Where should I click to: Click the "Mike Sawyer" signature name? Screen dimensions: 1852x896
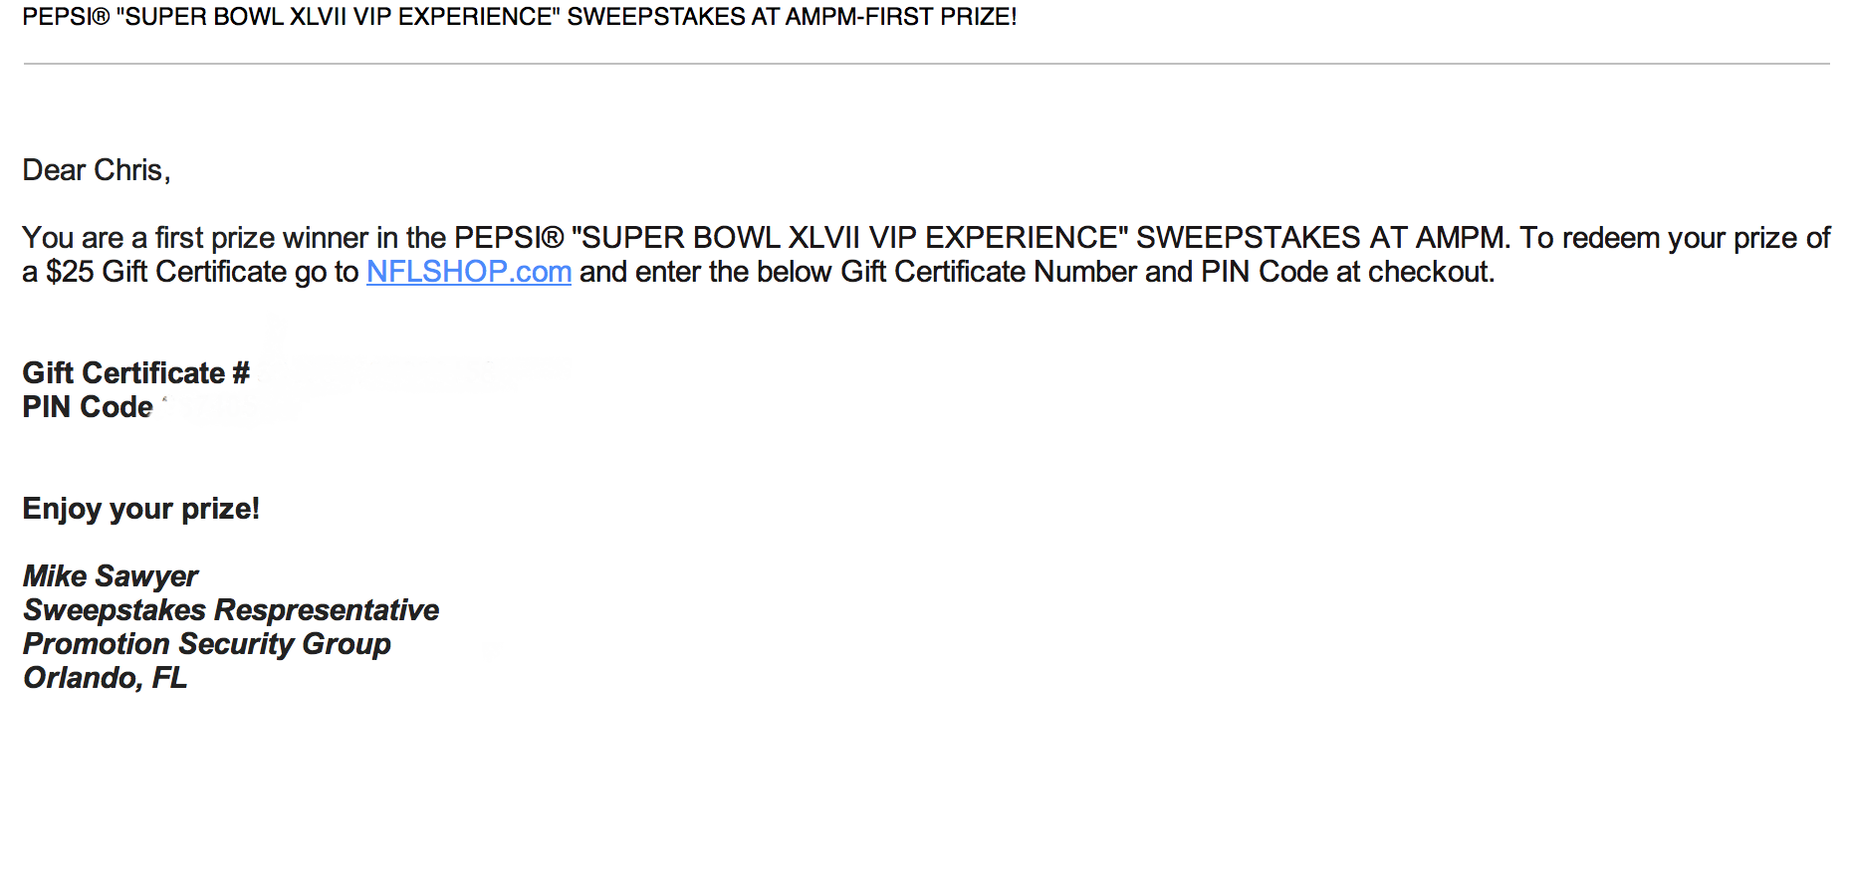coord(111,576)
